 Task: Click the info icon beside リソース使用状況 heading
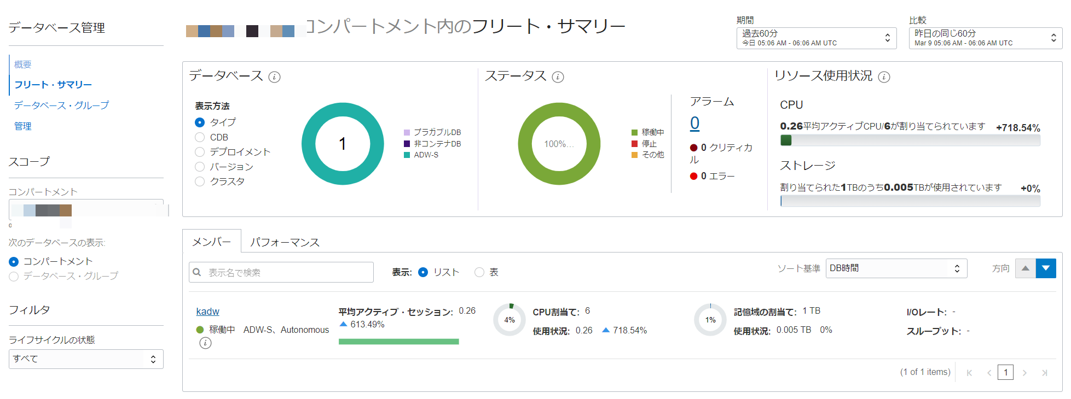tap(884, 77)
